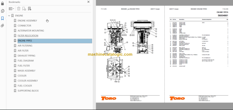The image size is (233, 110).
Task: Click the '7-11 (33)' page number text
Action: [103, 9]
